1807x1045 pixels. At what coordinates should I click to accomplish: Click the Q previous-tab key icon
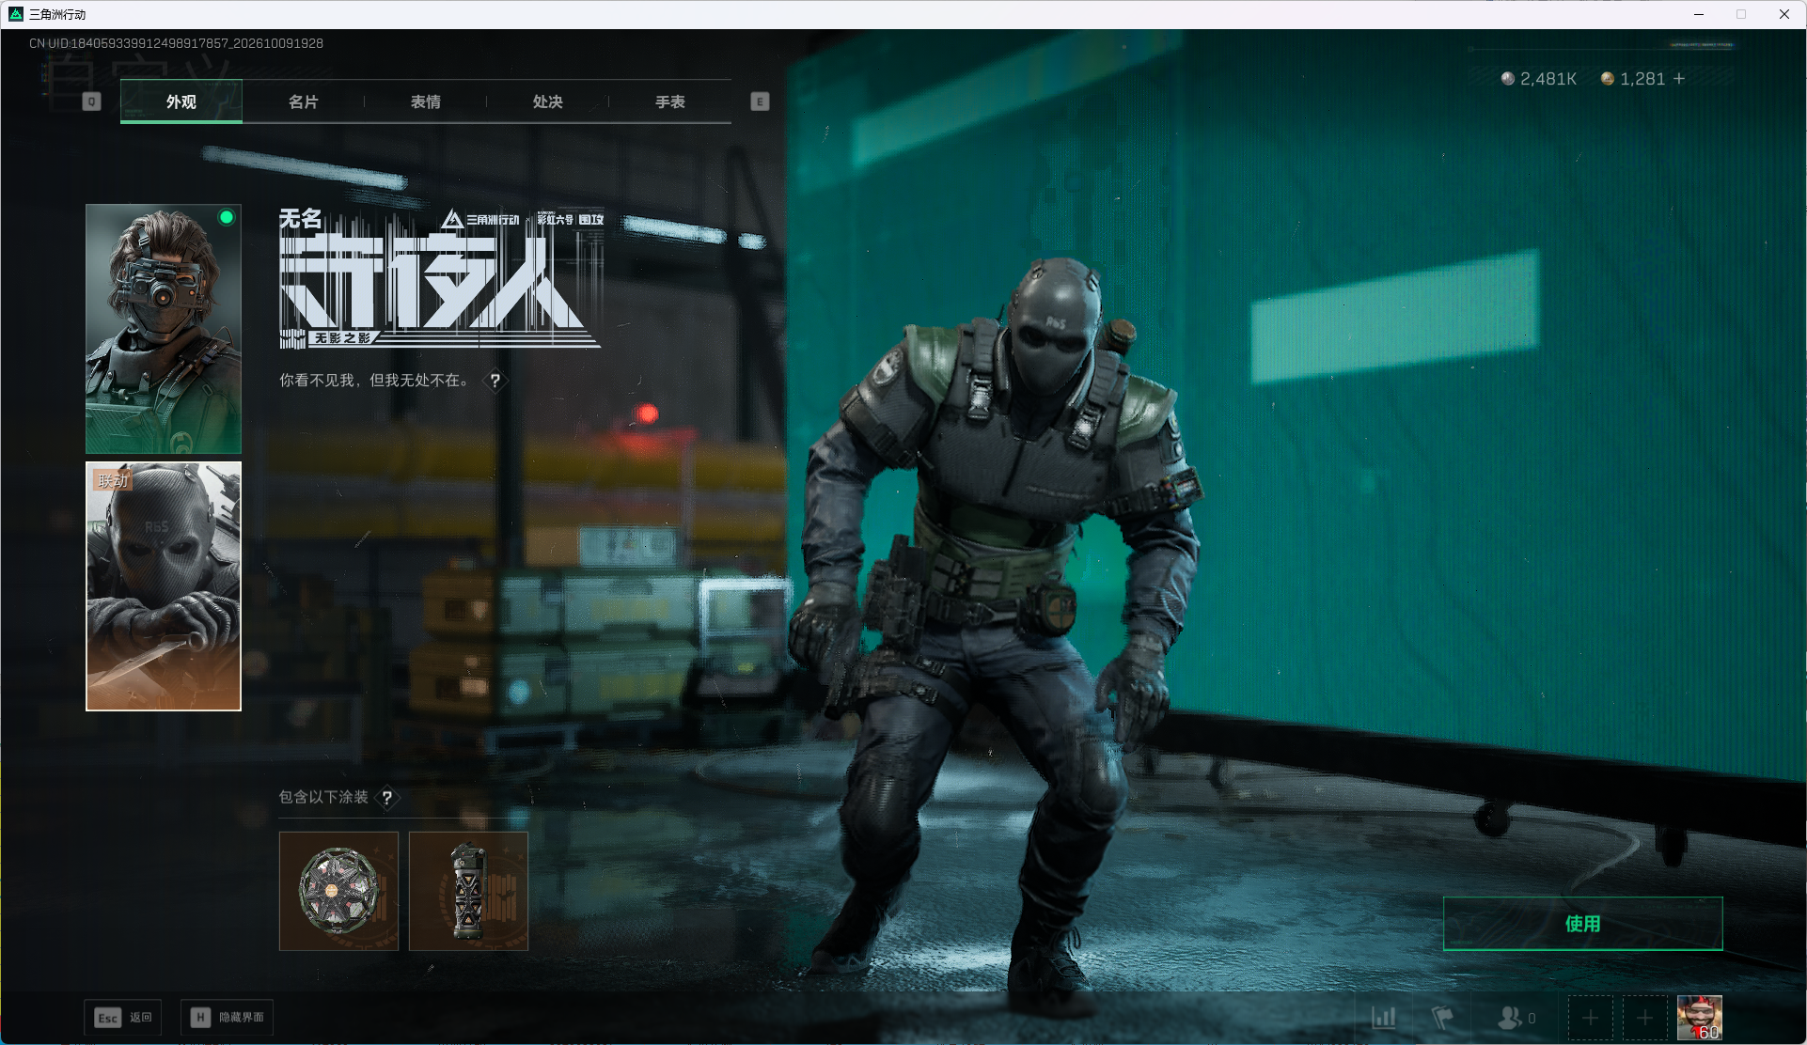pyautogui.click(x=91, y=101)
